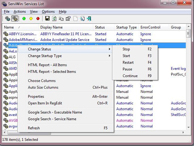Choose Restart from the status submenu

point(135,63)
